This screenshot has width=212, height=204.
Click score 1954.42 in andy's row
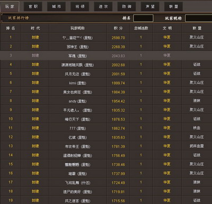pos(118,101)
